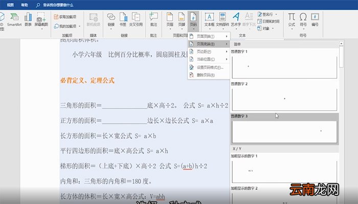Click the text 小学六年级 in the document
This screenshot has height=204, width=358.
point(87,55)
